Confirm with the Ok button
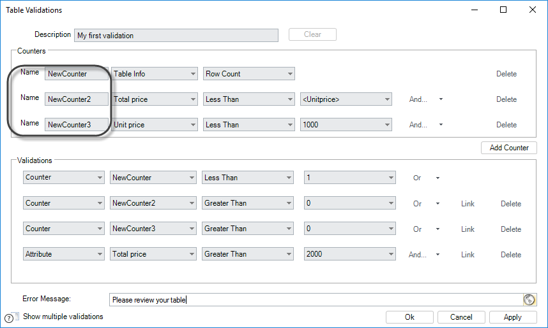This screenshot has width=548, height=328. (409, 317)
